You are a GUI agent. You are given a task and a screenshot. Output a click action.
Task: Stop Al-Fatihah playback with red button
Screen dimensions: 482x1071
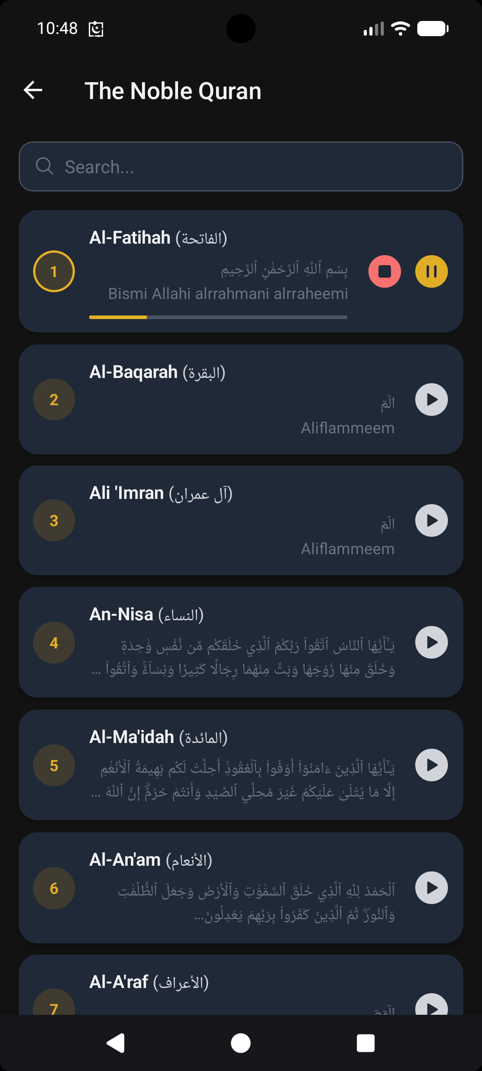click(385, 271)
